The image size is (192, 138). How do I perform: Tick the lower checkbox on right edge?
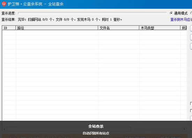(191, 110)
